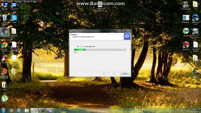Click the disabled Back button in installer

point(104,73)
